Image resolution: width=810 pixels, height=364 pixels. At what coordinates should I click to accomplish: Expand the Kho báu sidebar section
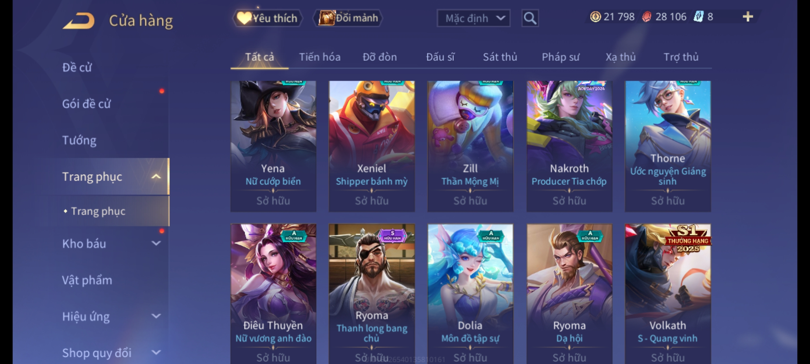(156, 243)
